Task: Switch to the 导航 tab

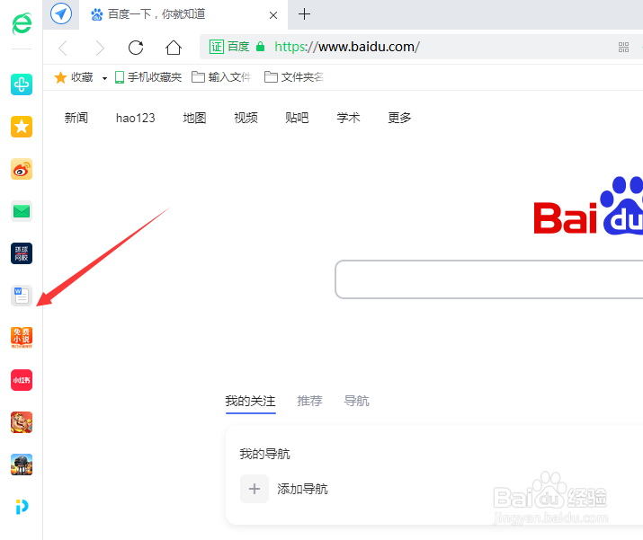Action: pyautogui.click(x=356, y=401)
